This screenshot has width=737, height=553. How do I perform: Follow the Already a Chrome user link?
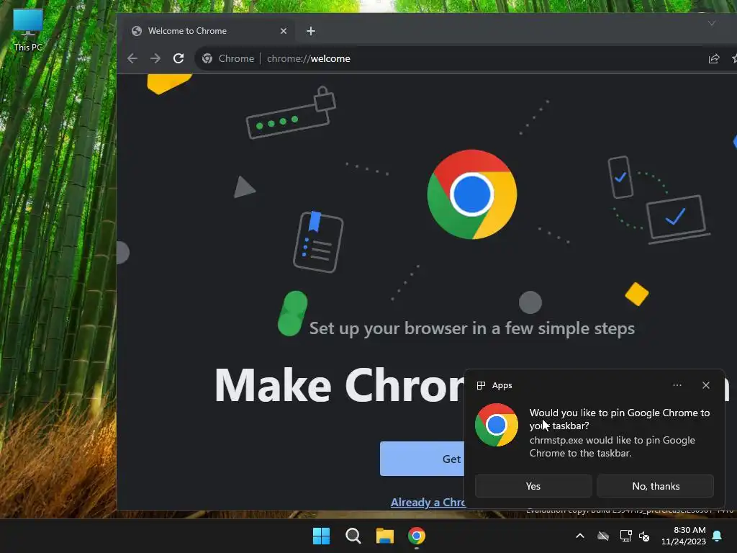click(x=428, y=502)
